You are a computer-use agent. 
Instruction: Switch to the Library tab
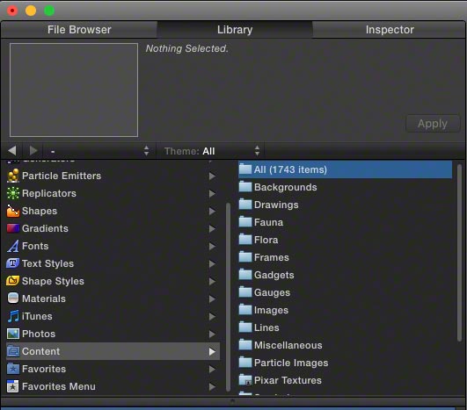pos(235,30)
